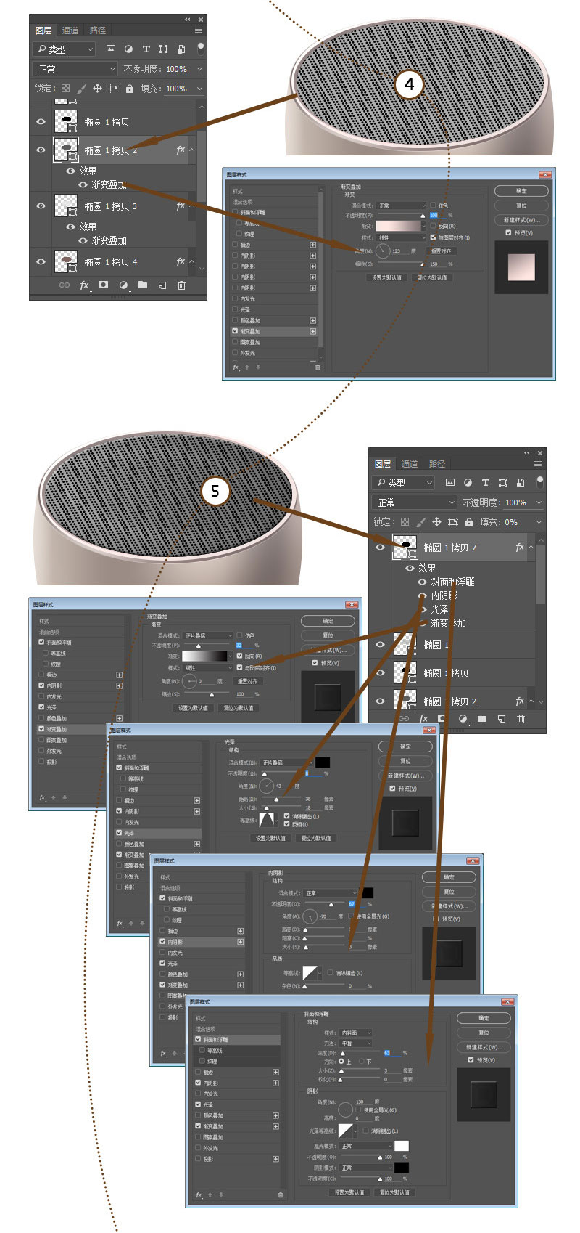Click lock-all padlock in upper Layers panel
The width and height of the screenshot is (580, 1233).
130,89
